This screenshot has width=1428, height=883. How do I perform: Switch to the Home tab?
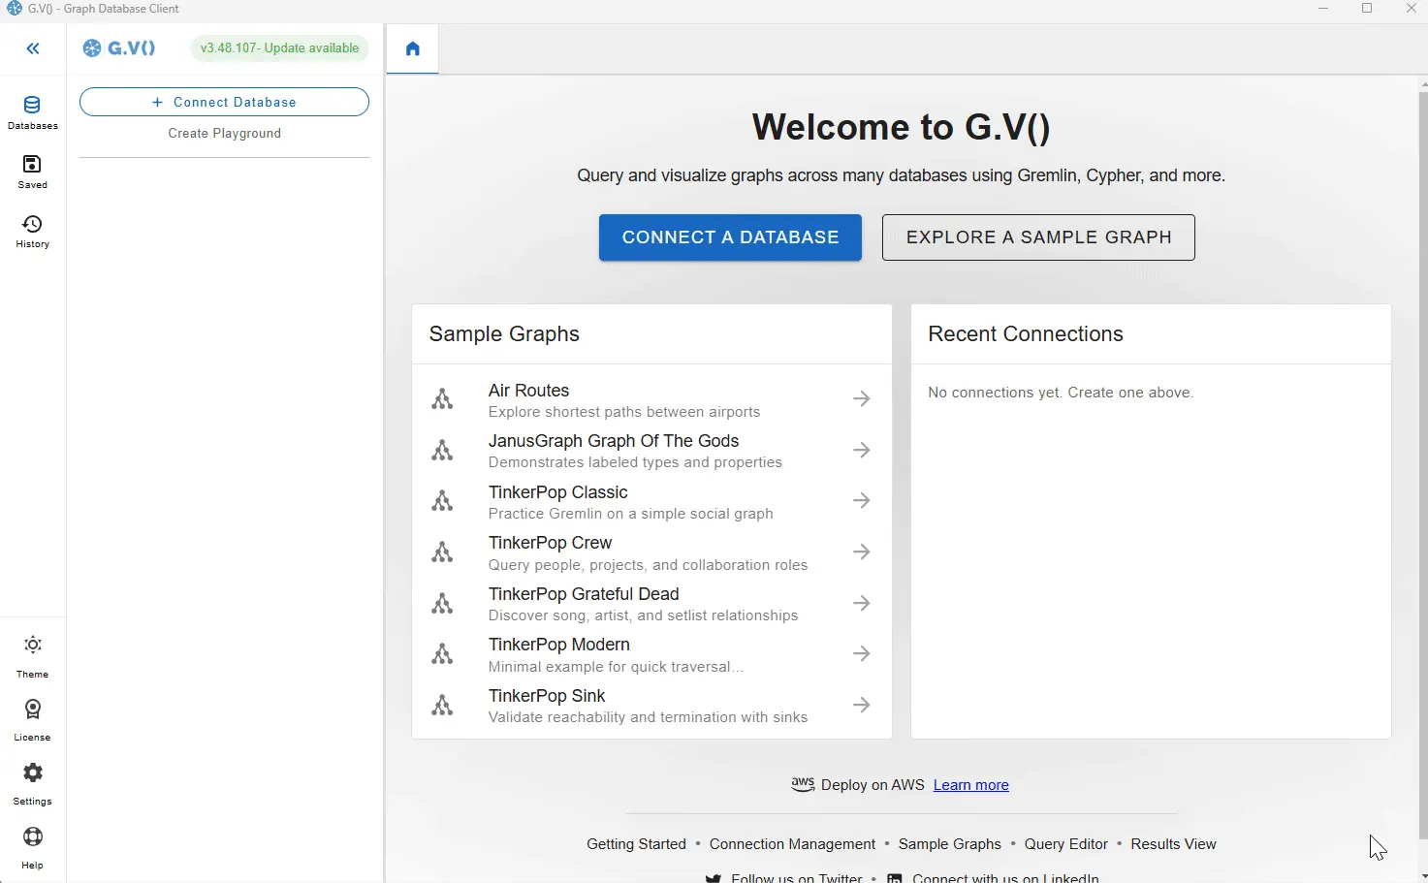411,48
